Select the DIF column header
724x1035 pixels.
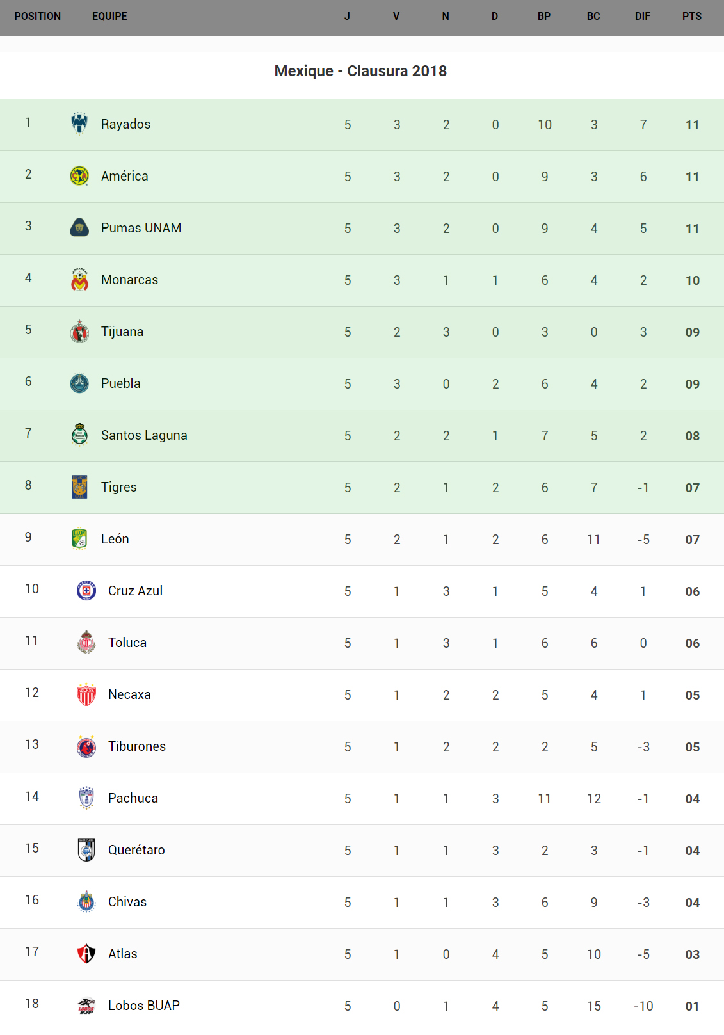642,17
